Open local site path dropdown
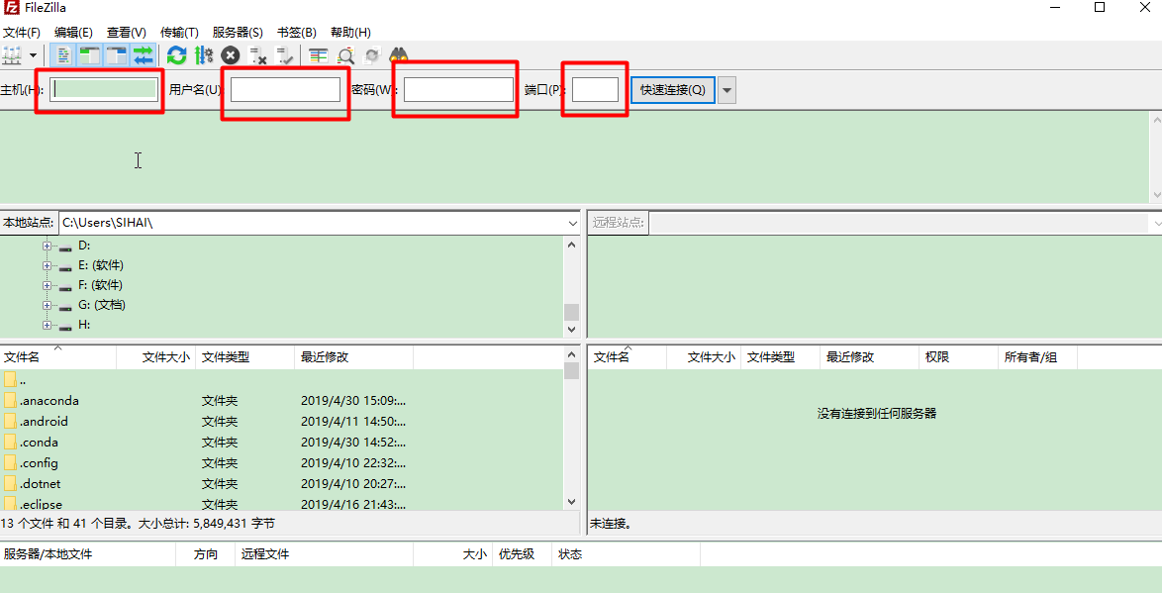This screenshot has width=1162, height=593. pyautogui.click(x=573, y=223)
